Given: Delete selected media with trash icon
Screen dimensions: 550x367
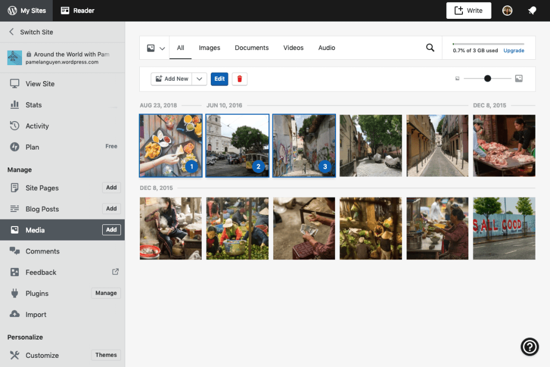Looking at the screenshot, I should (240, 79).
